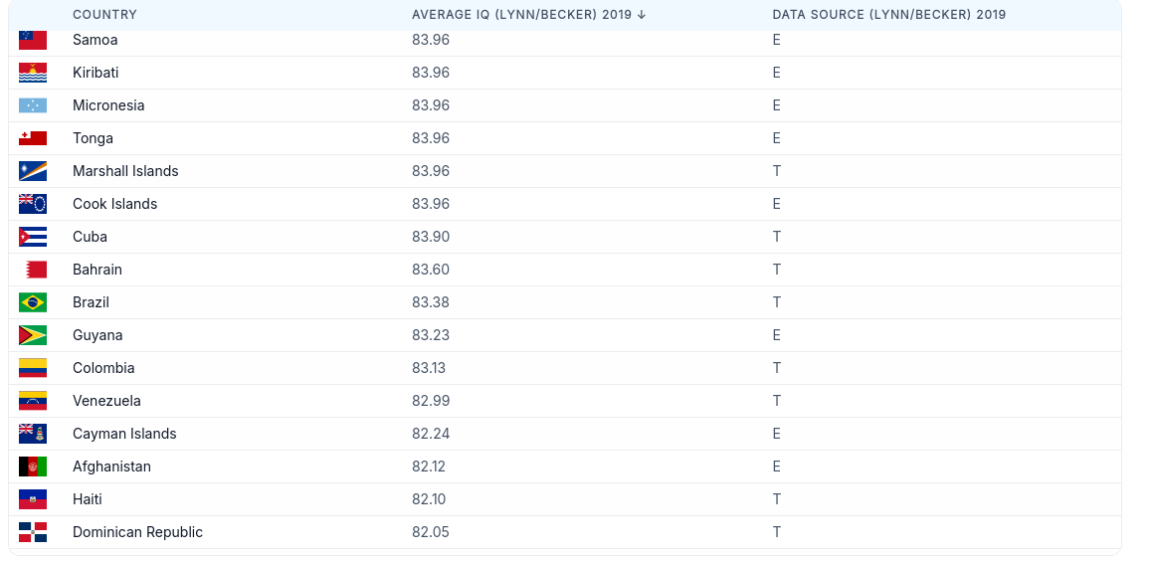Image resolution: width=1153 pixels, height=562 pixels.
Task: Click Cuba's IQ value 83.90
Action: (431, 237)
